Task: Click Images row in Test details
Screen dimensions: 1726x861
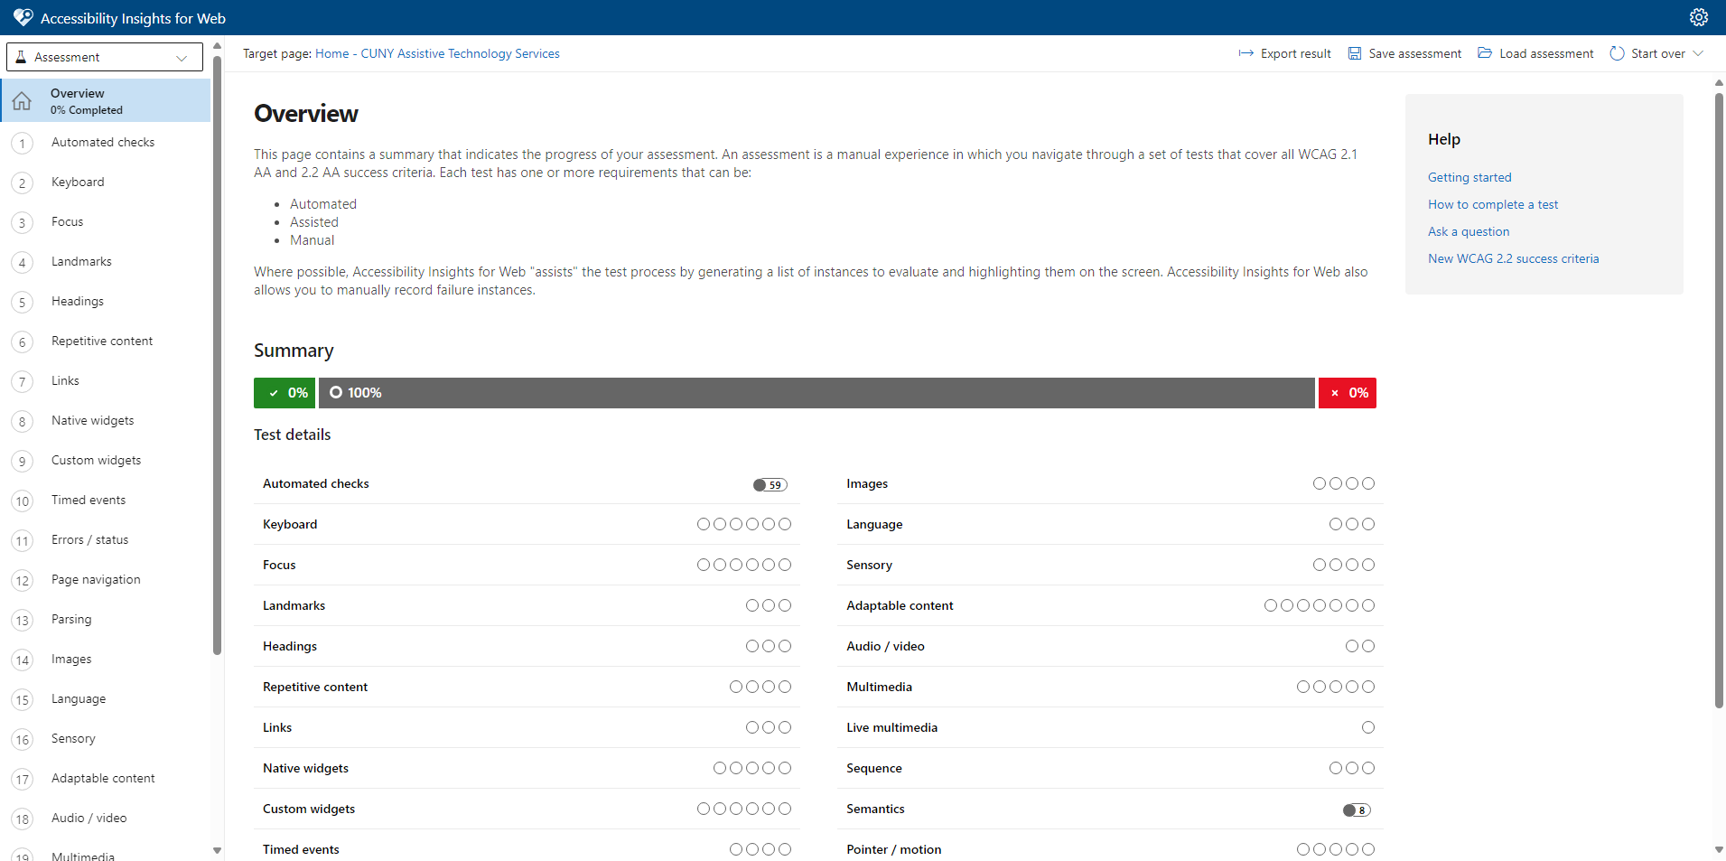Action: 1110,483
